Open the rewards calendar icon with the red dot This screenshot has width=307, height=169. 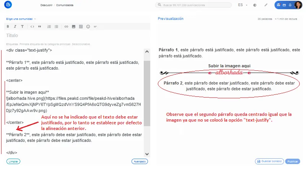point(279,5)
